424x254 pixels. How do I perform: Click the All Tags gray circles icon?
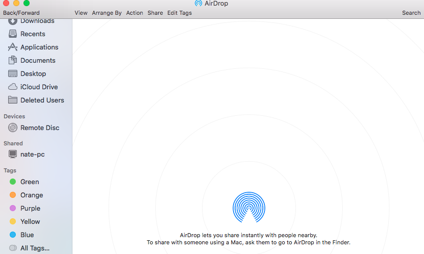coord(13,248)
